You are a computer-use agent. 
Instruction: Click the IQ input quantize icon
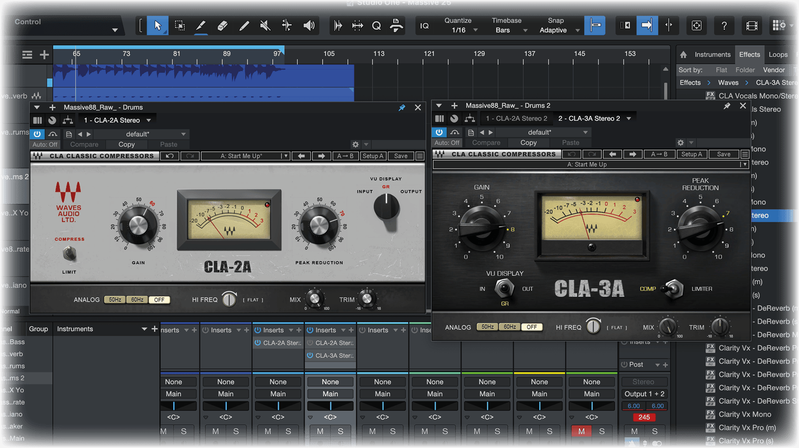point(425,26)
